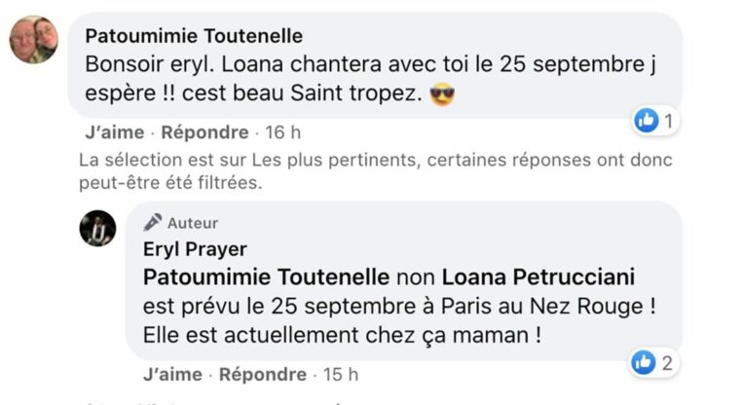The width and height of the screenshot is (742, 405).
Task: Click the tagged Loana Petrucciani mention
Action: pos(538,277)
